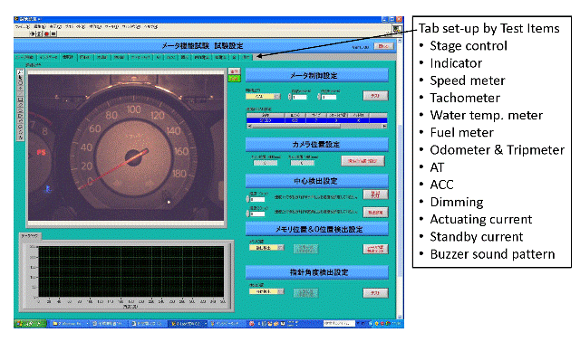Switch to the Stage control tab
580x342 pixels.
tap(25, 57)
